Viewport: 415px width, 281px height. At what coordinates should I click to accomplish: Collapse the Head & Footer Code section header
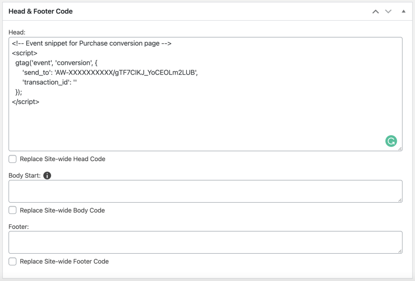tap(404, 11)
